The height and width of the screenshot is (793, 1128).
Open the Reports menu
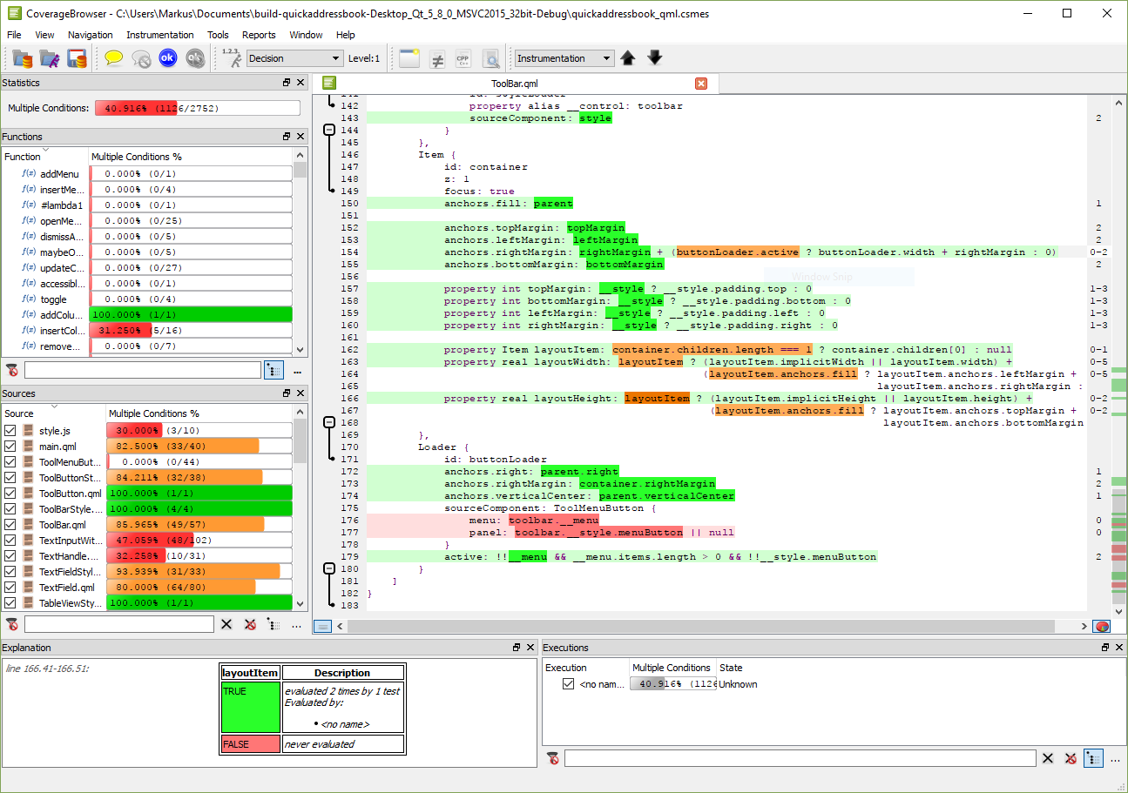(x=259, y=35)
